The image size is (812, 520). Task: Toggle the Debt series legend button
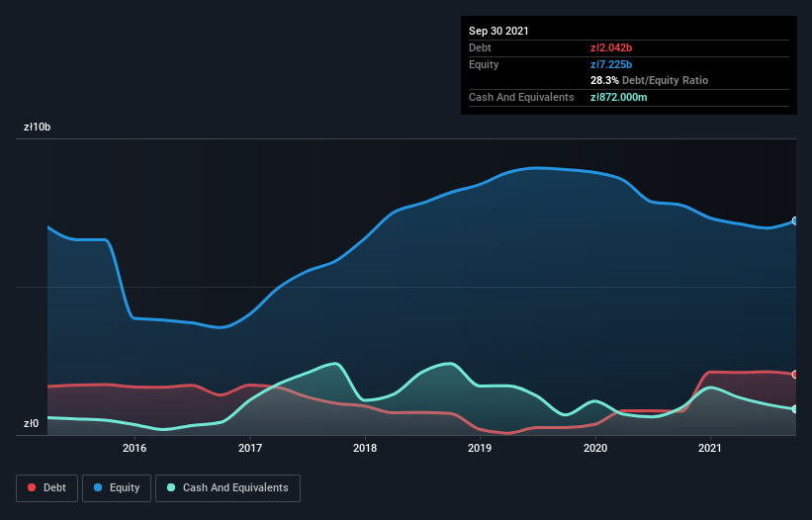tap(47, 488)
